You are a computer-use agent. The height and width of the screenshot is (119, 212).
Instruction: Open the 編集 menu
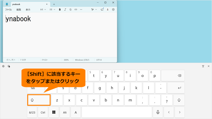point(19,10)
